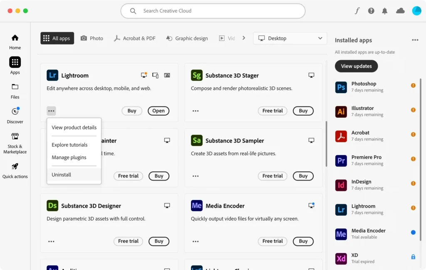The width and height of the screenshot is (426, 270).
Task: Open cloud sync status icon
Action: (400, 11)
